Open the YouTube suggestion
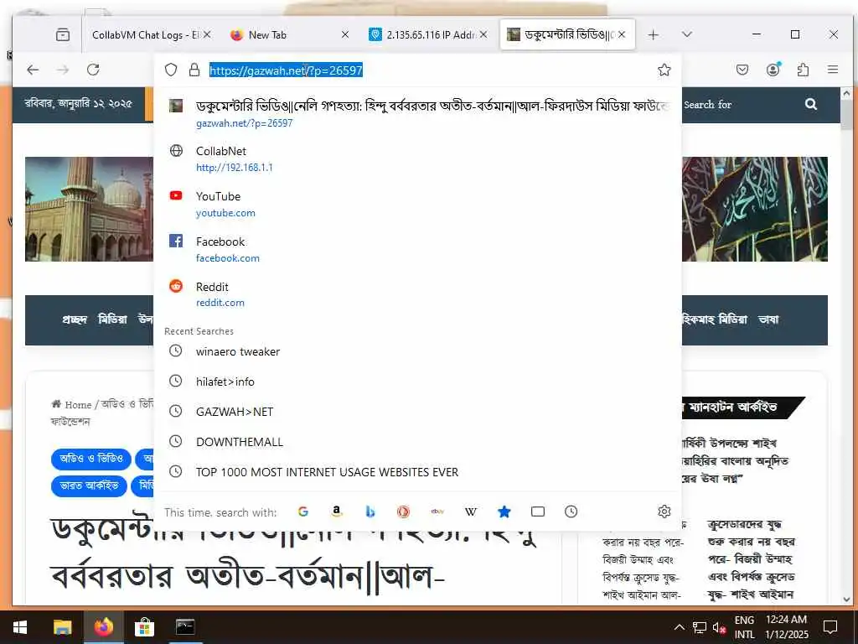 [418, 205]
